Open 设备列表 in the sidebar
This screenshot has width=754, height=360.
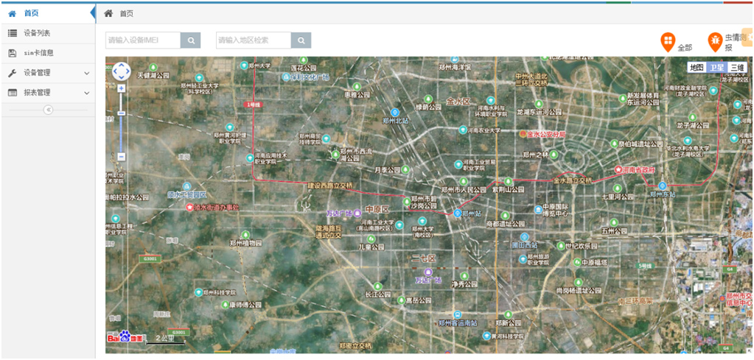[37, 33]
